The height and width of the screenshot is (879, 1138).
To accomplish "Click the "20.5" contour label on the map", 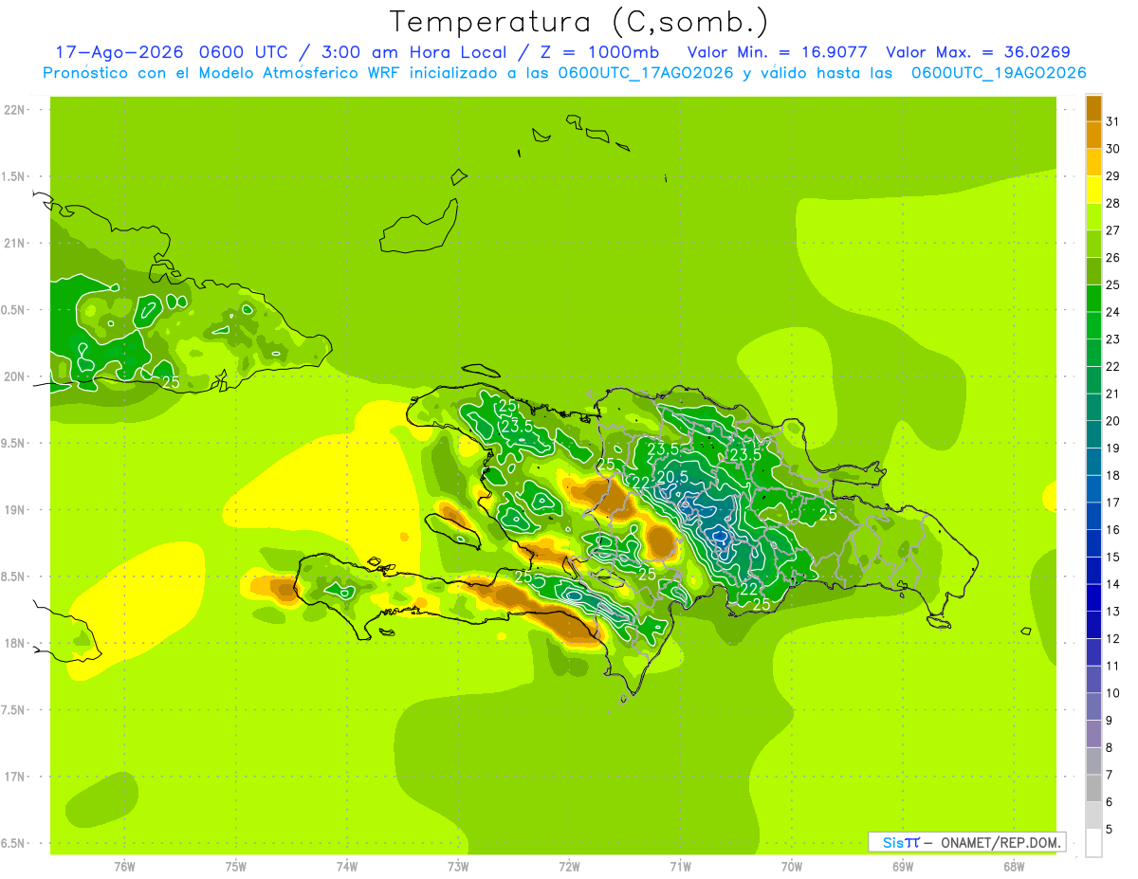I will pyautogui.click(x=671, y=477).
